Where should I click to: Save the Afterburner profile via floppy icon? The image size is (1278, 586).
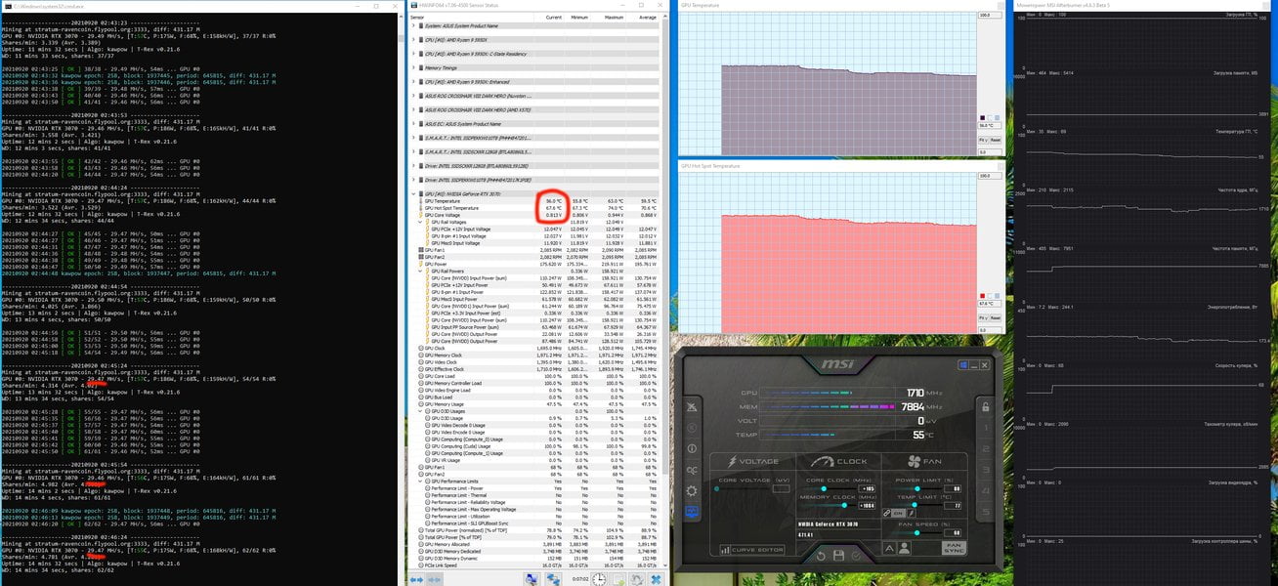[x=838, y=556]
